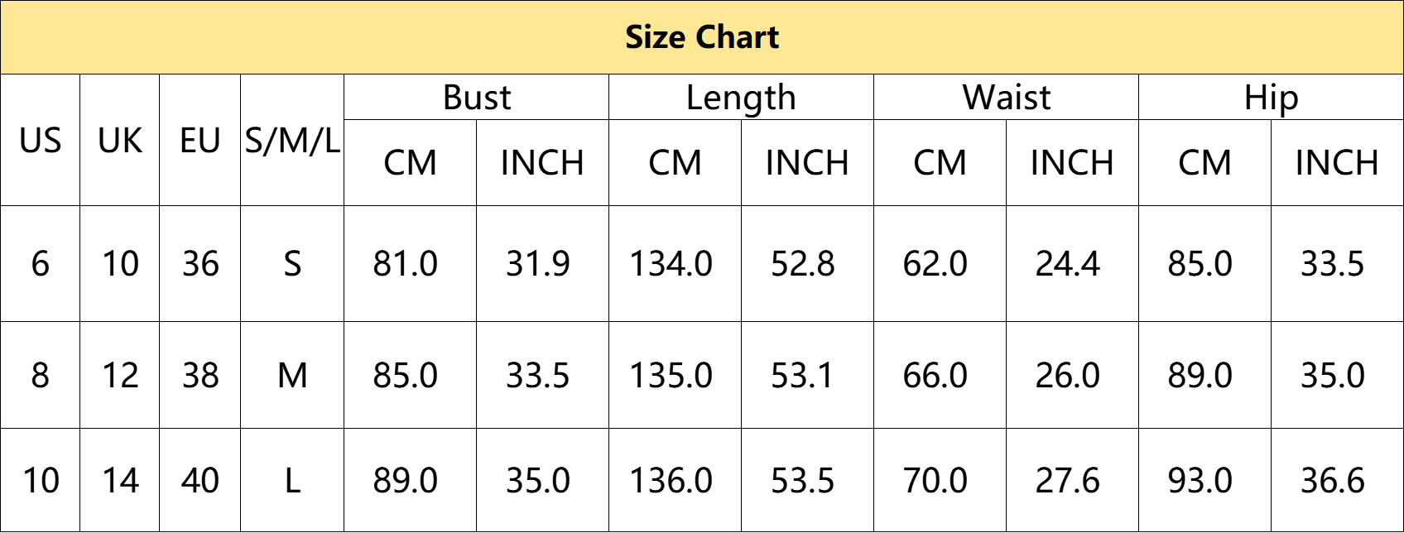1404x533 pixels.
Task: Select the UK column header
Action: [x=120, y=140]
